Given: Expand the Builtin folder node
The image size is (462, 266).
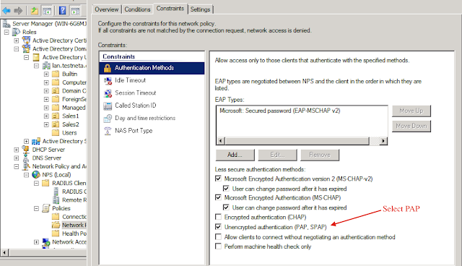Looking at the screenshot, I should (x=46, y=74).
